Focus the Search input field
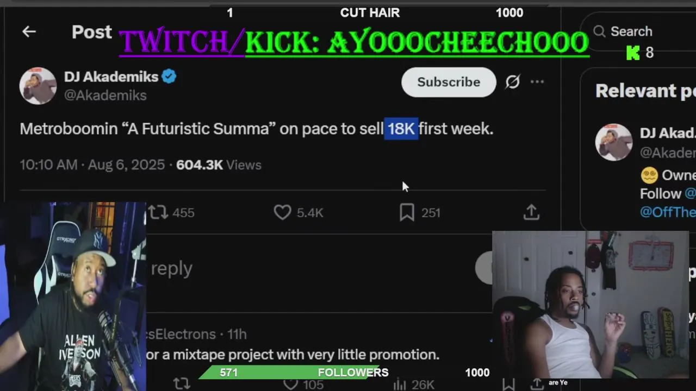The height and width of the screenshot is (391, 696). tap(637, 31)
